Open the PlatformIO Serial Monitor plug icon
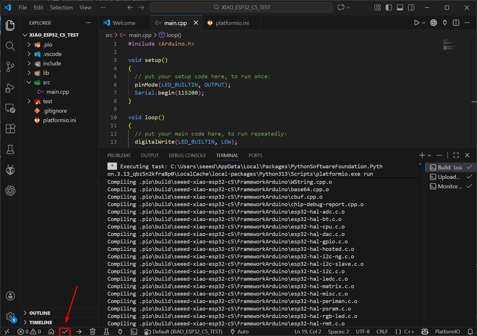This screenshot has width=477, height=336. (x=120, y=332)
